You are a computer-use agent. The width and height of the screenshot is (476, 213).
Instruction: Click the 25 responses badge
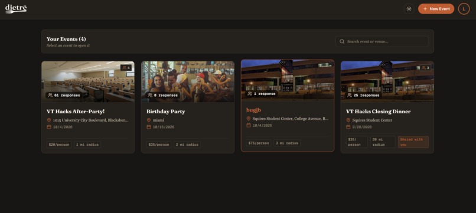point(364,95)
